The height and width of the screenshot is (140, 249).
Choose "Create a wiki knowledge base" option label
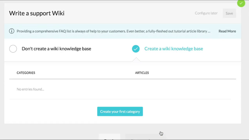click(x=173, y=49)
